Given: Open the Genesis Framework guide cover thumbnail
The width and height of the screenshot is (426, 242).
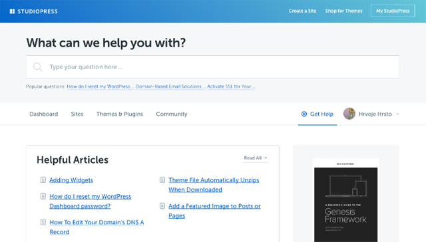Looking at the screenshot, I should click(346, 200).
